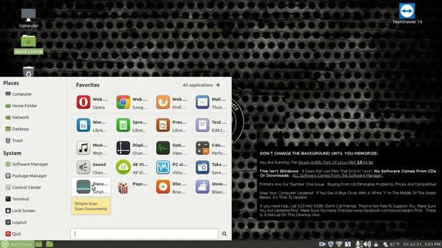Open the Take Screenshot tool
Viewport: 442px width, 248px height.
pos(211,168)
